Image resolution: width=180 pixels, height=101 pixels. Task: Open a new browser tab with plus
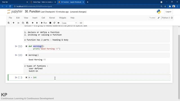(x=87, y=2)
